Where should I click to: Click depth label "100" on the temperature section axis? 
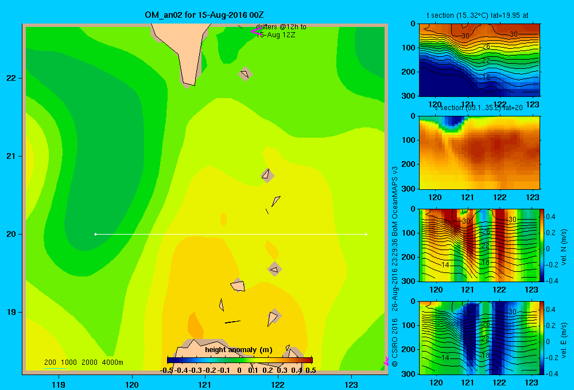(x=408, y=48)
